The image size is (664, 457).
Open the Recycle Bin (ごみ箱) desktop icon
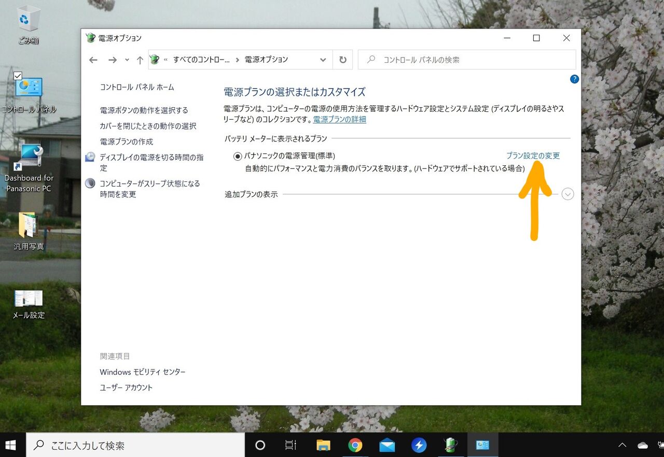pos(29,25)
